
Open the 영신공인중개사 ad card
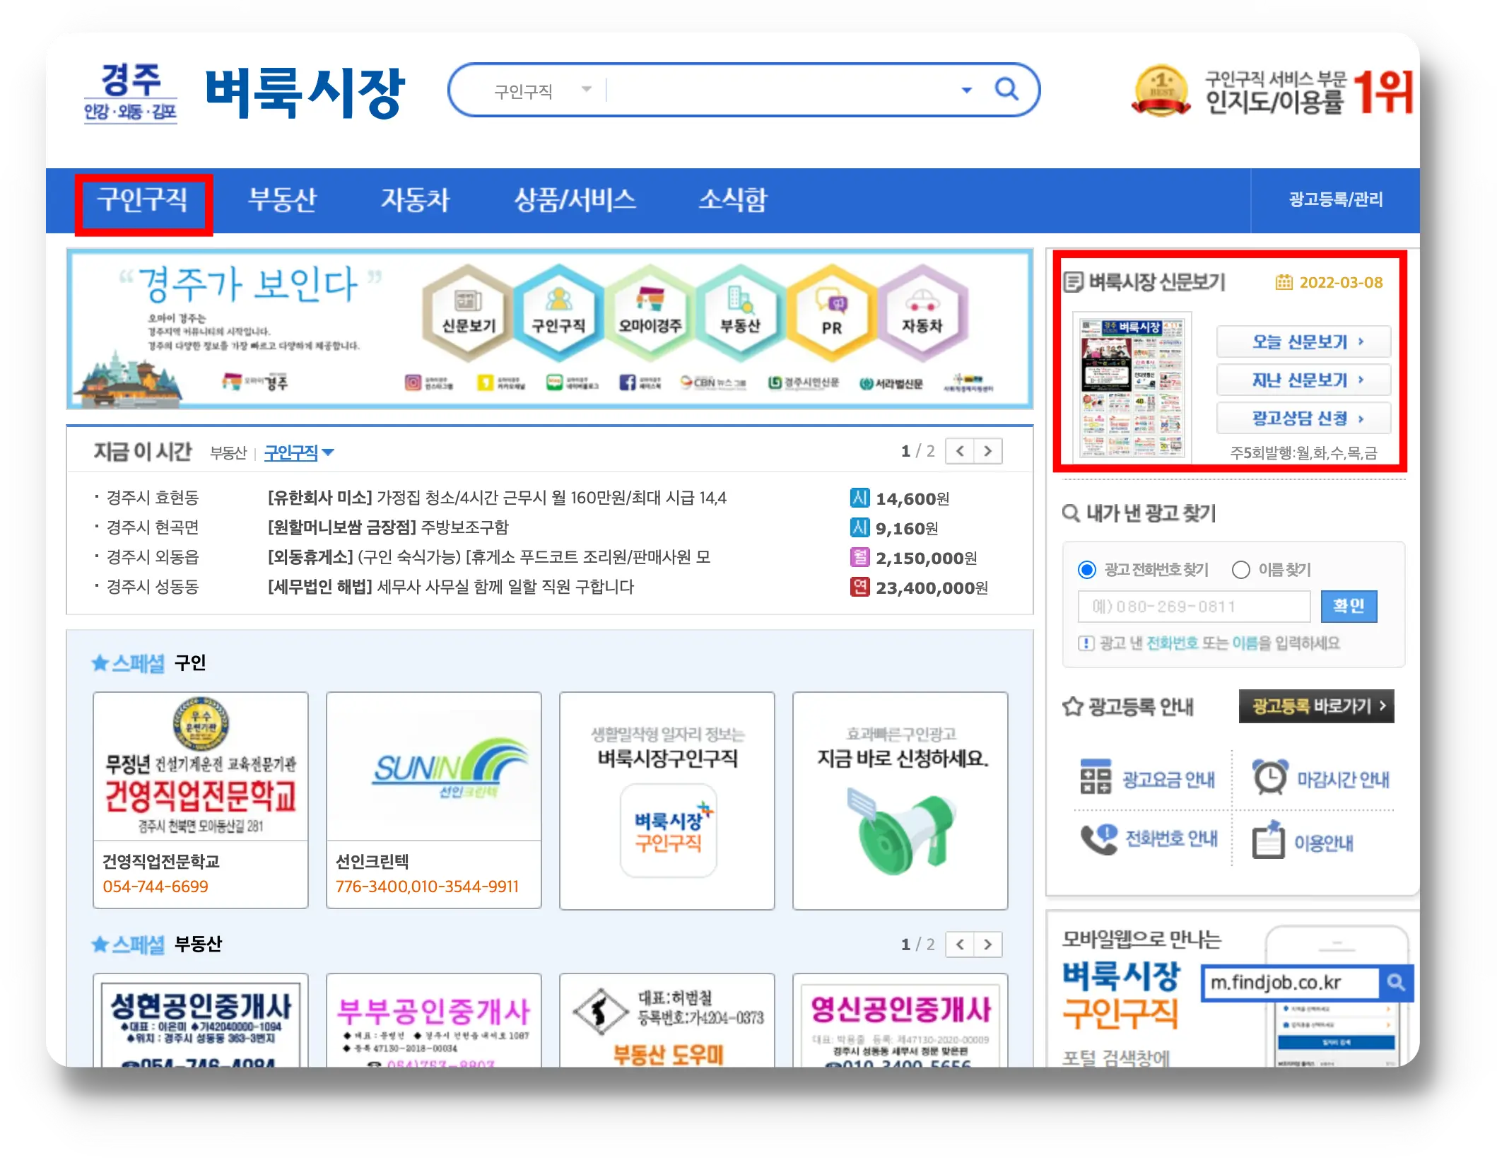[x=900, y=1020]
